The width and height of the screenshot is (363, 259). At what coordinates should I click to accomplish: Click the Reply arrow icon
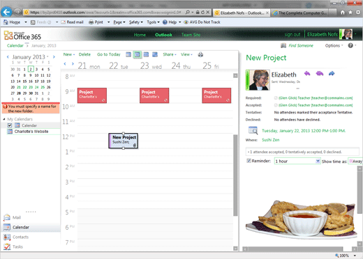click(x=307, y=74)
